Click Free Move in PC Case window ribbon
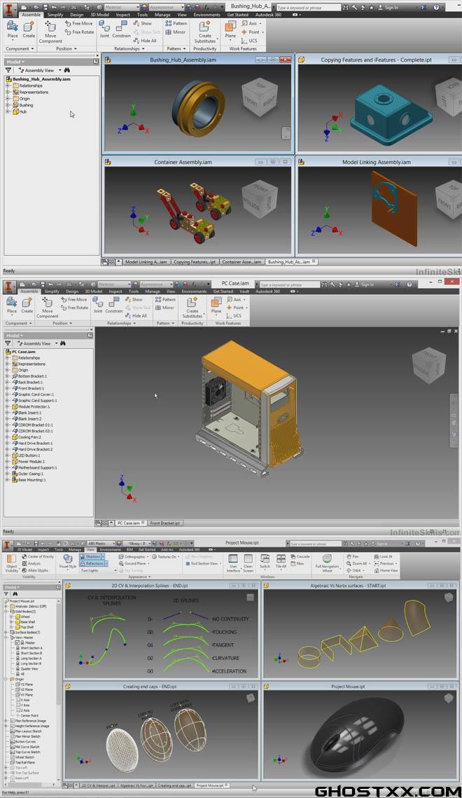Image resolution: width=462 pixels, height=798 pixels. [x=73, y=299]
